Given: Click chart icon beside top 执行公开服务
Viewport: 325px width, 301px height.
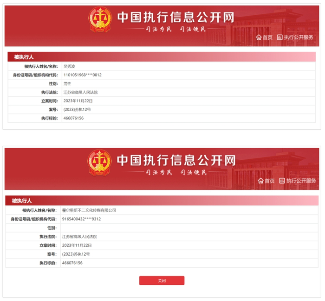Looking at the screenshot, I should tap(279, 38).
